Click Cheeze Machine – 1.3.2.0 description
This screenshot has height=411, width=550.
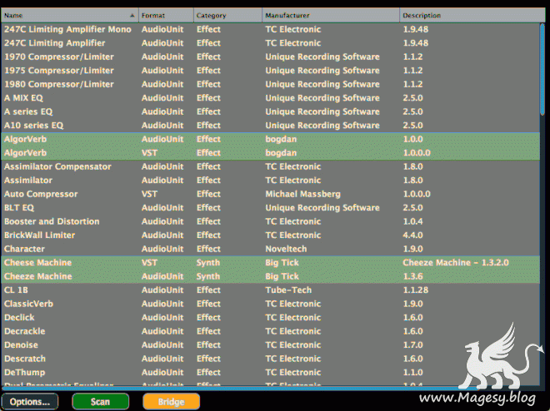[x=456, y=263]
